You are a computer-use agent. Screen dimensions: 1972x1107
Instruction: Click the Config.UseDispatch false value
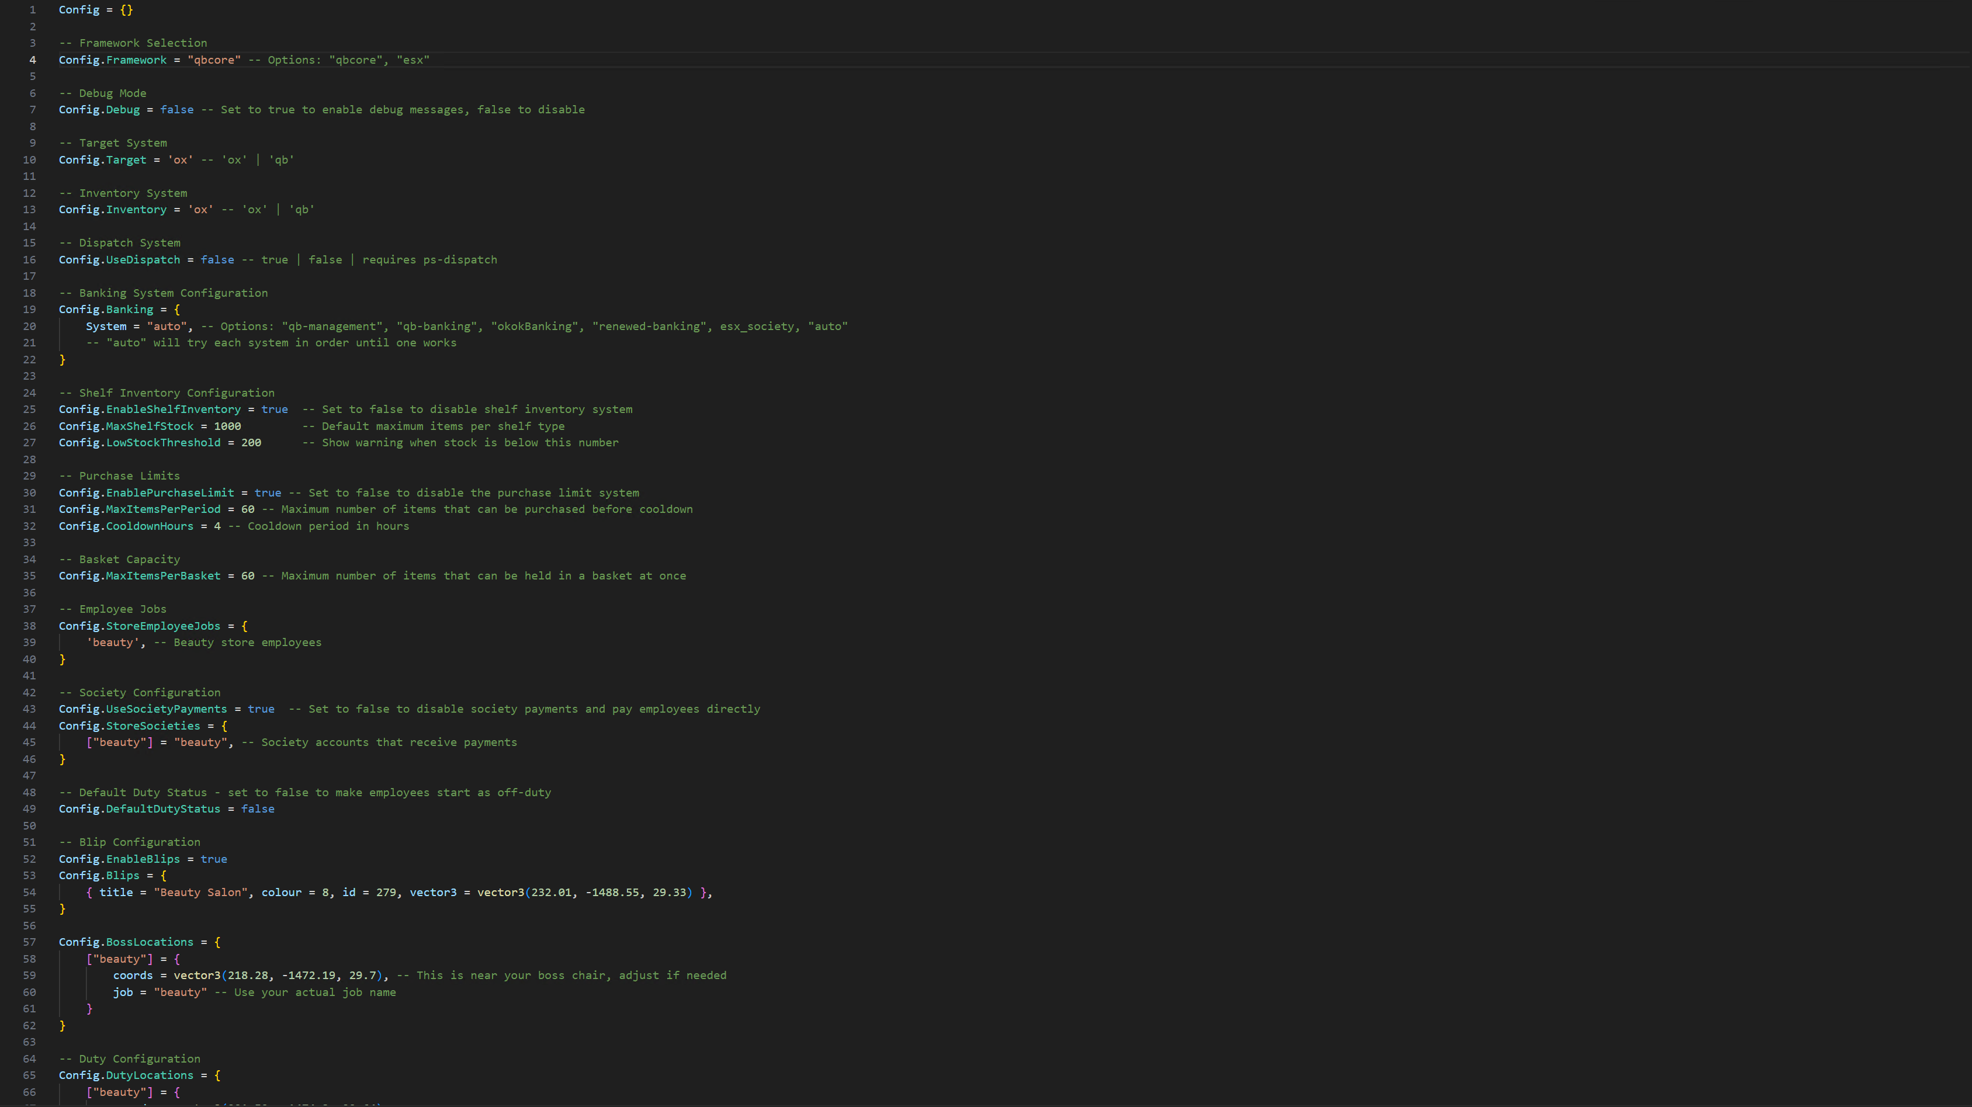pos(217,259)
